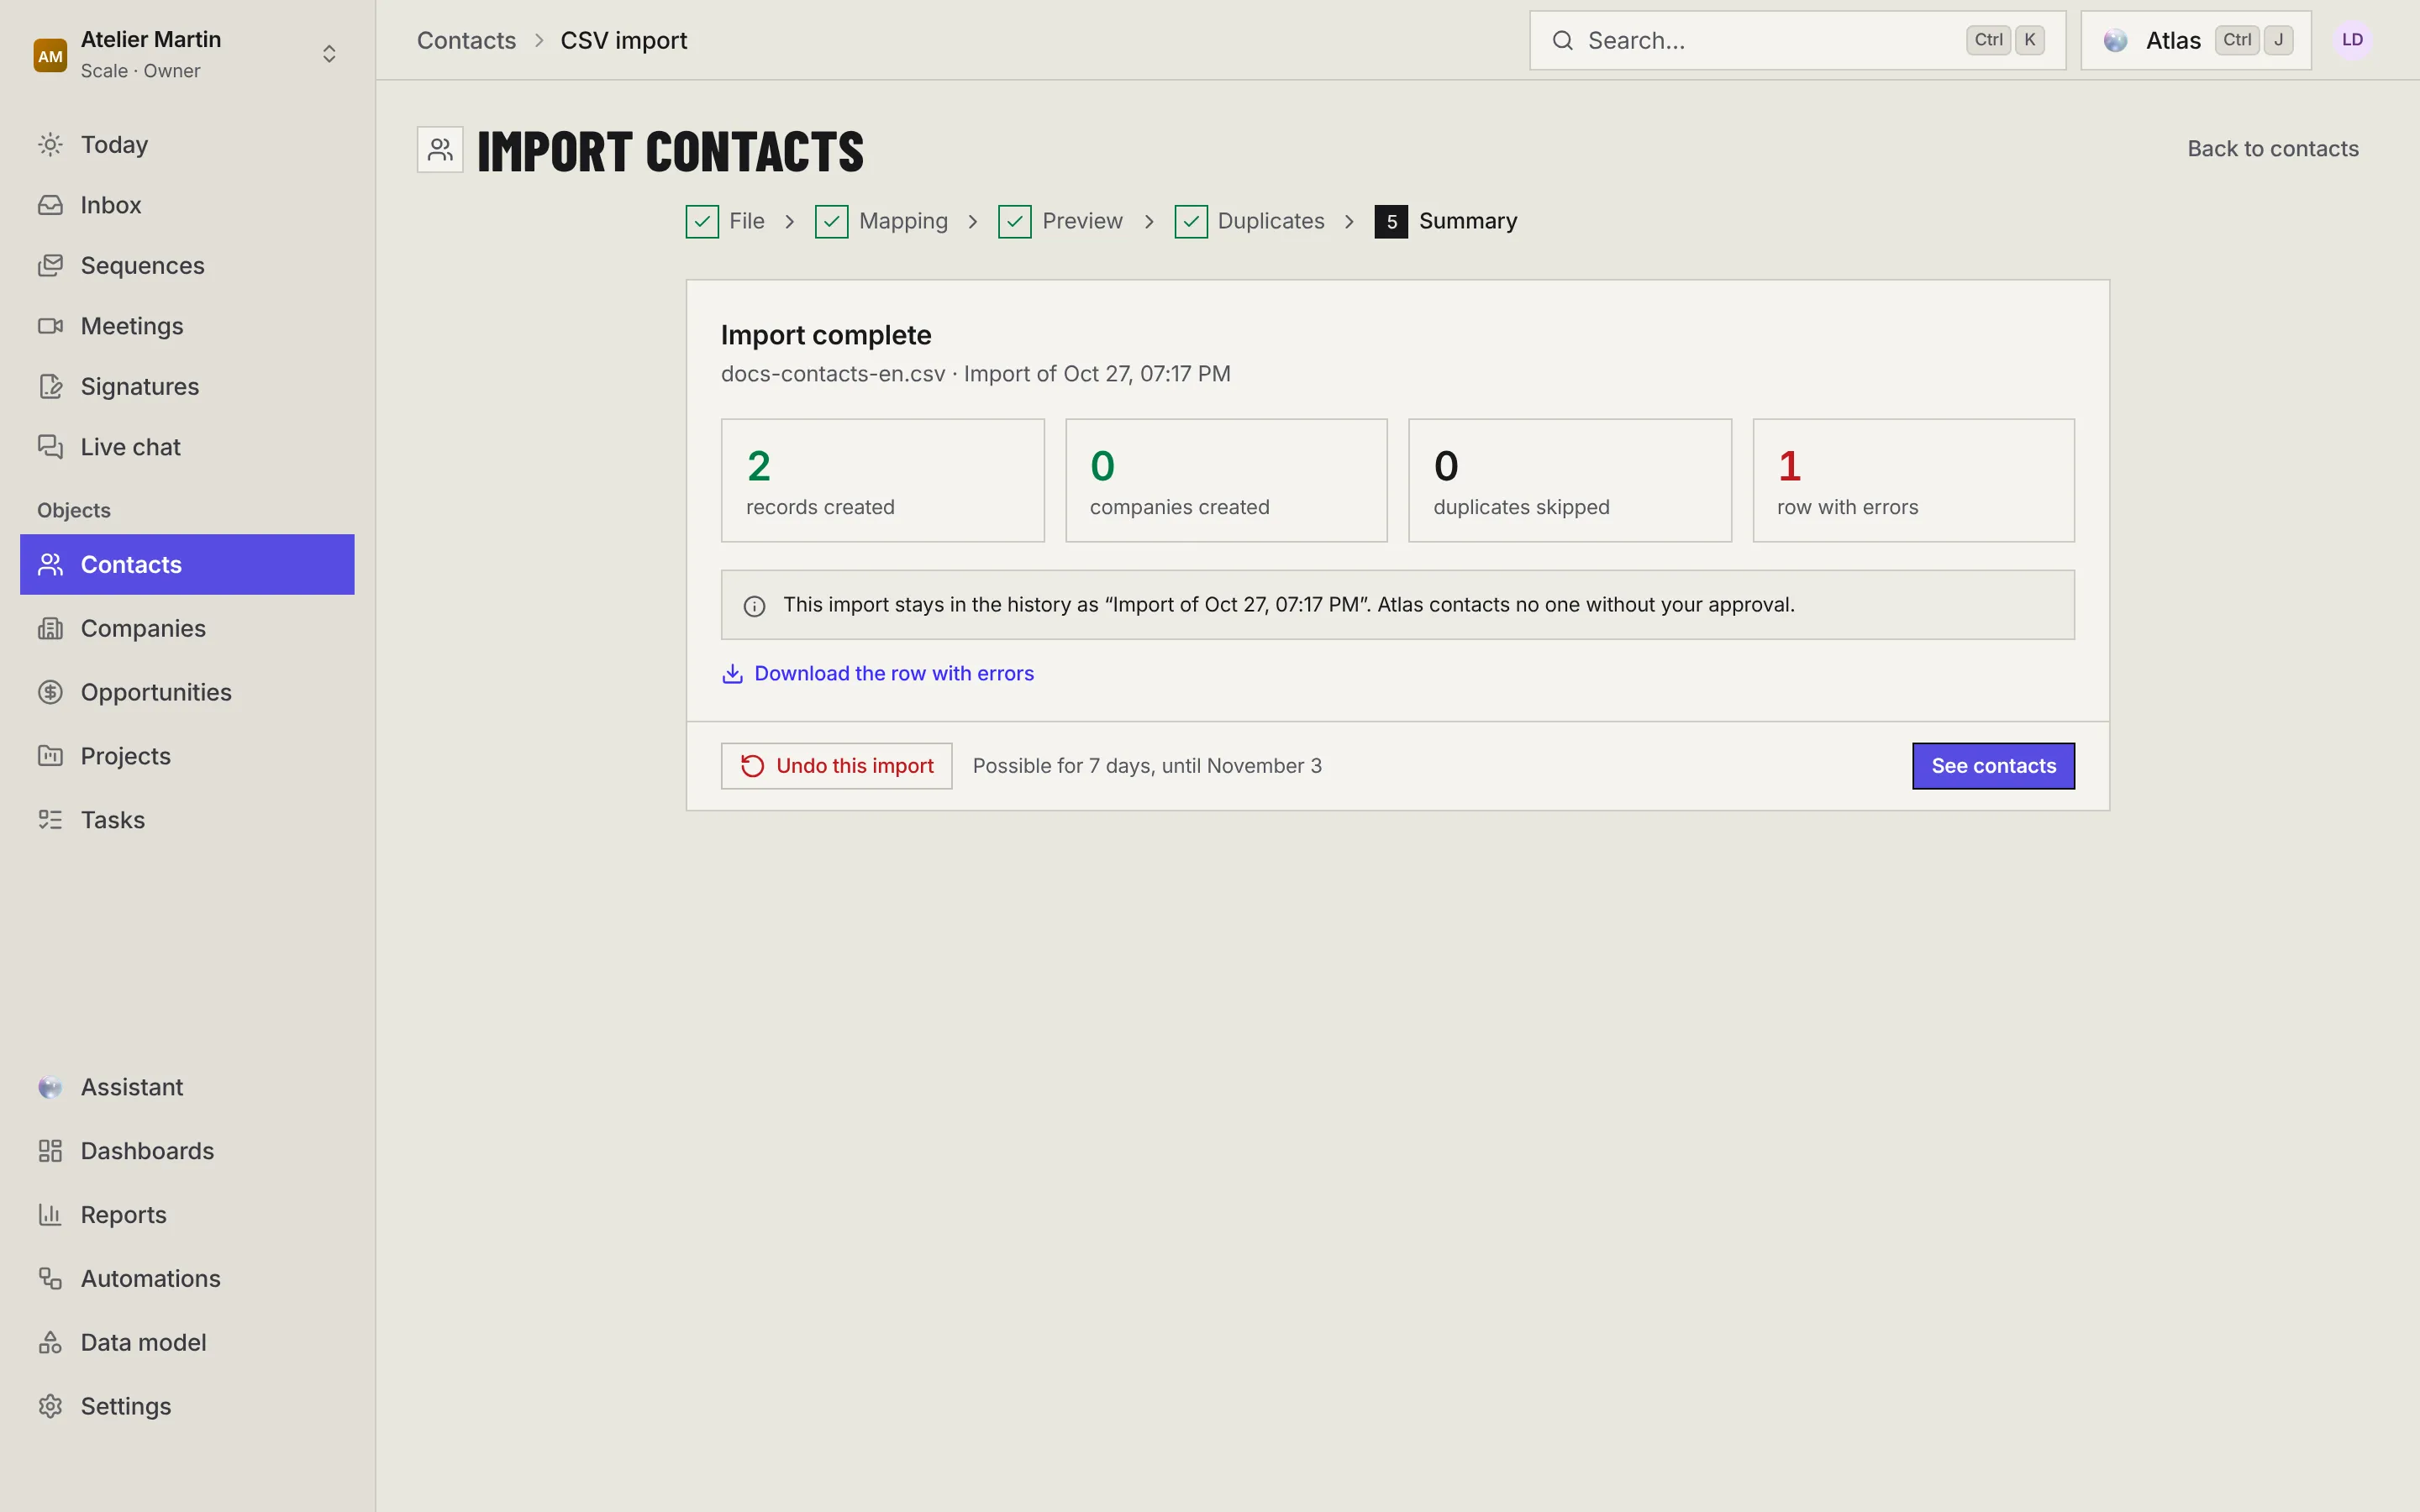
Task: Open the Inbox tray icon
Action: point(50,205)
